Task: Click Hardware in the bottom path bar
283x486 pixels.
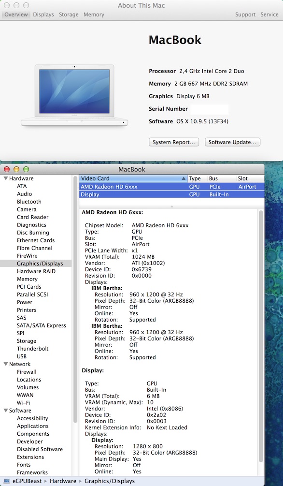Action: pyautogui.click(x=63, y=481)
